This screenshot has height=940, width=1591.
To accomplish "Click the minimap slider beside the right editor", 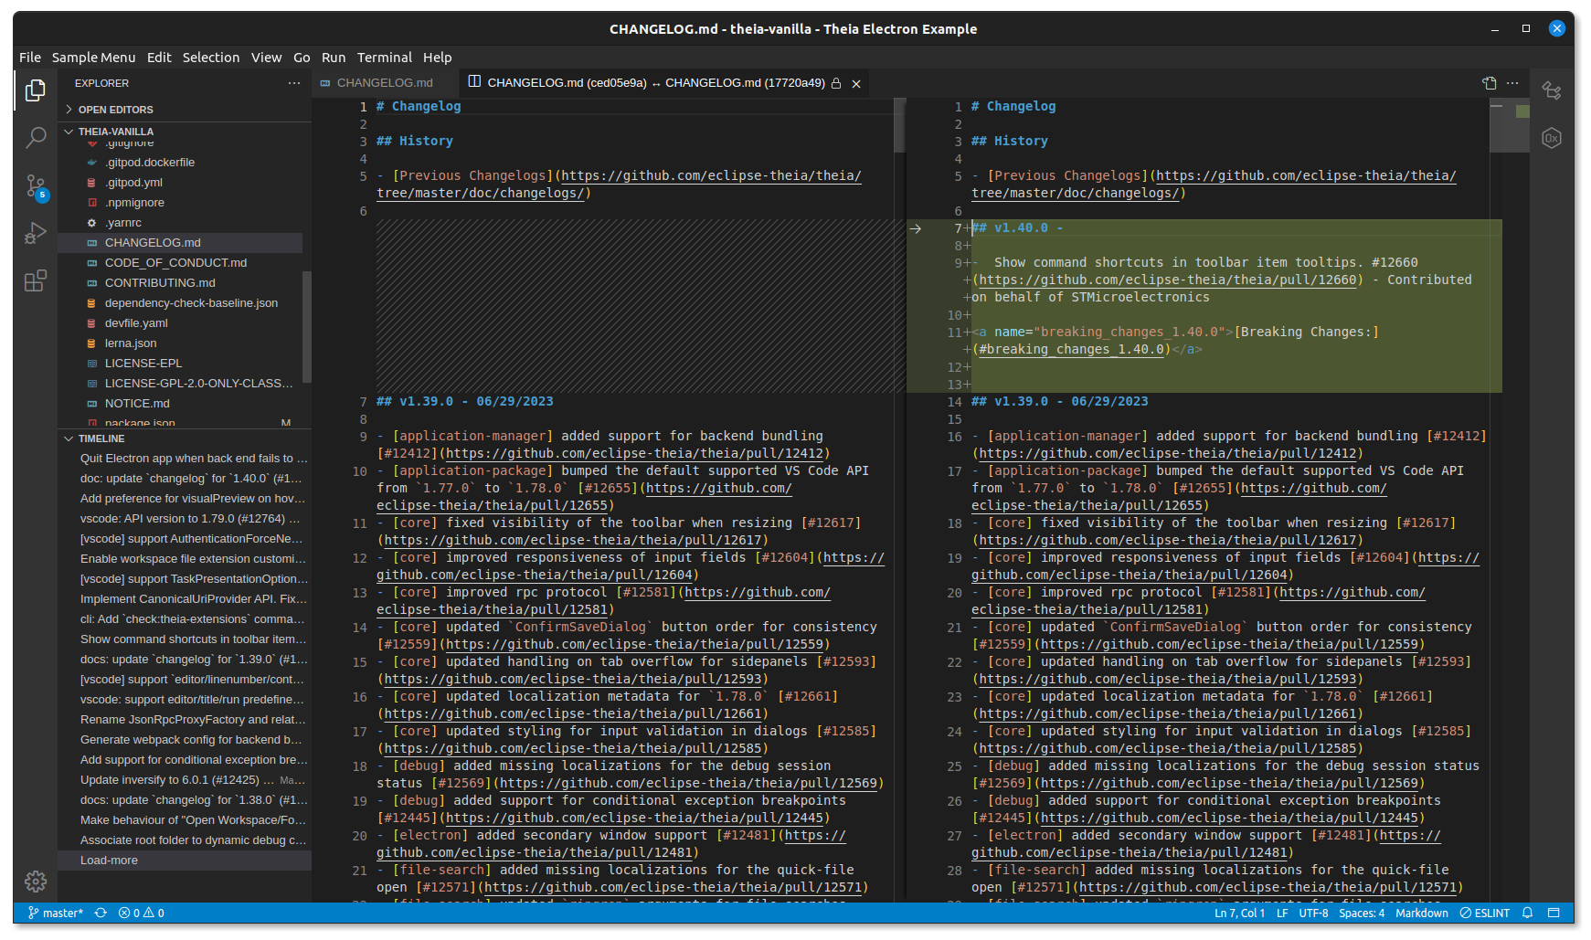I will point(1509,125).
